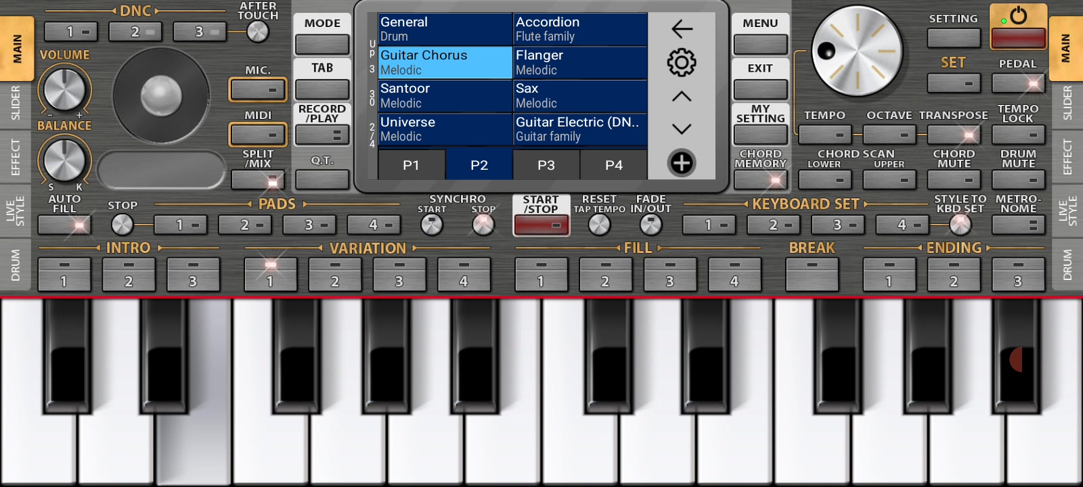Tap the pitch bend joystick wheel
The width and height of the screenshot is (1083, 487).
161,95
